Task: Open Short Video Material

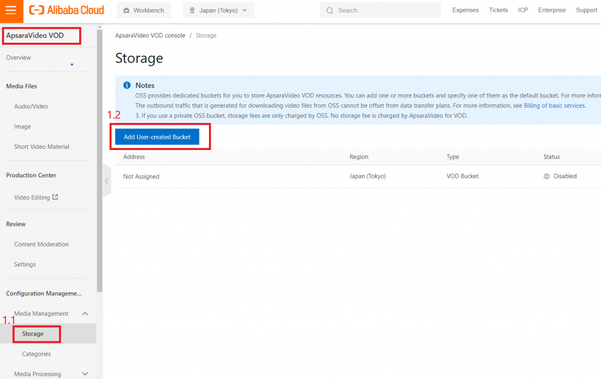Action: pos(42,146)
